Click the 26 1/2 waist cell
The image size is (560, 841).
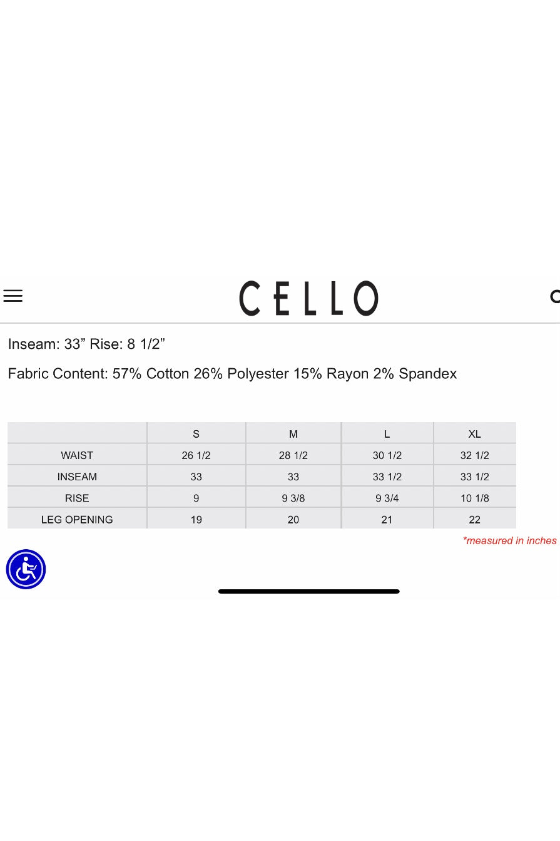point(196,455)
